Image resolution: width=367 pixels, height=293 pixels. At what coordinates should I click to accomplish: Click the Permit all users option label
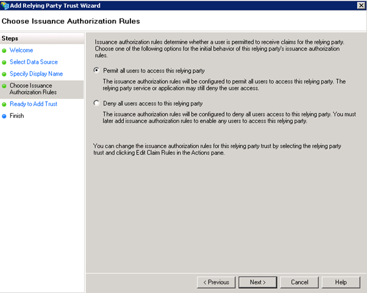(x=154, y=71)
